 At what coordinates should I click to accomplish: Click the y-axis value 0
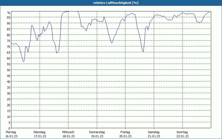9,128
